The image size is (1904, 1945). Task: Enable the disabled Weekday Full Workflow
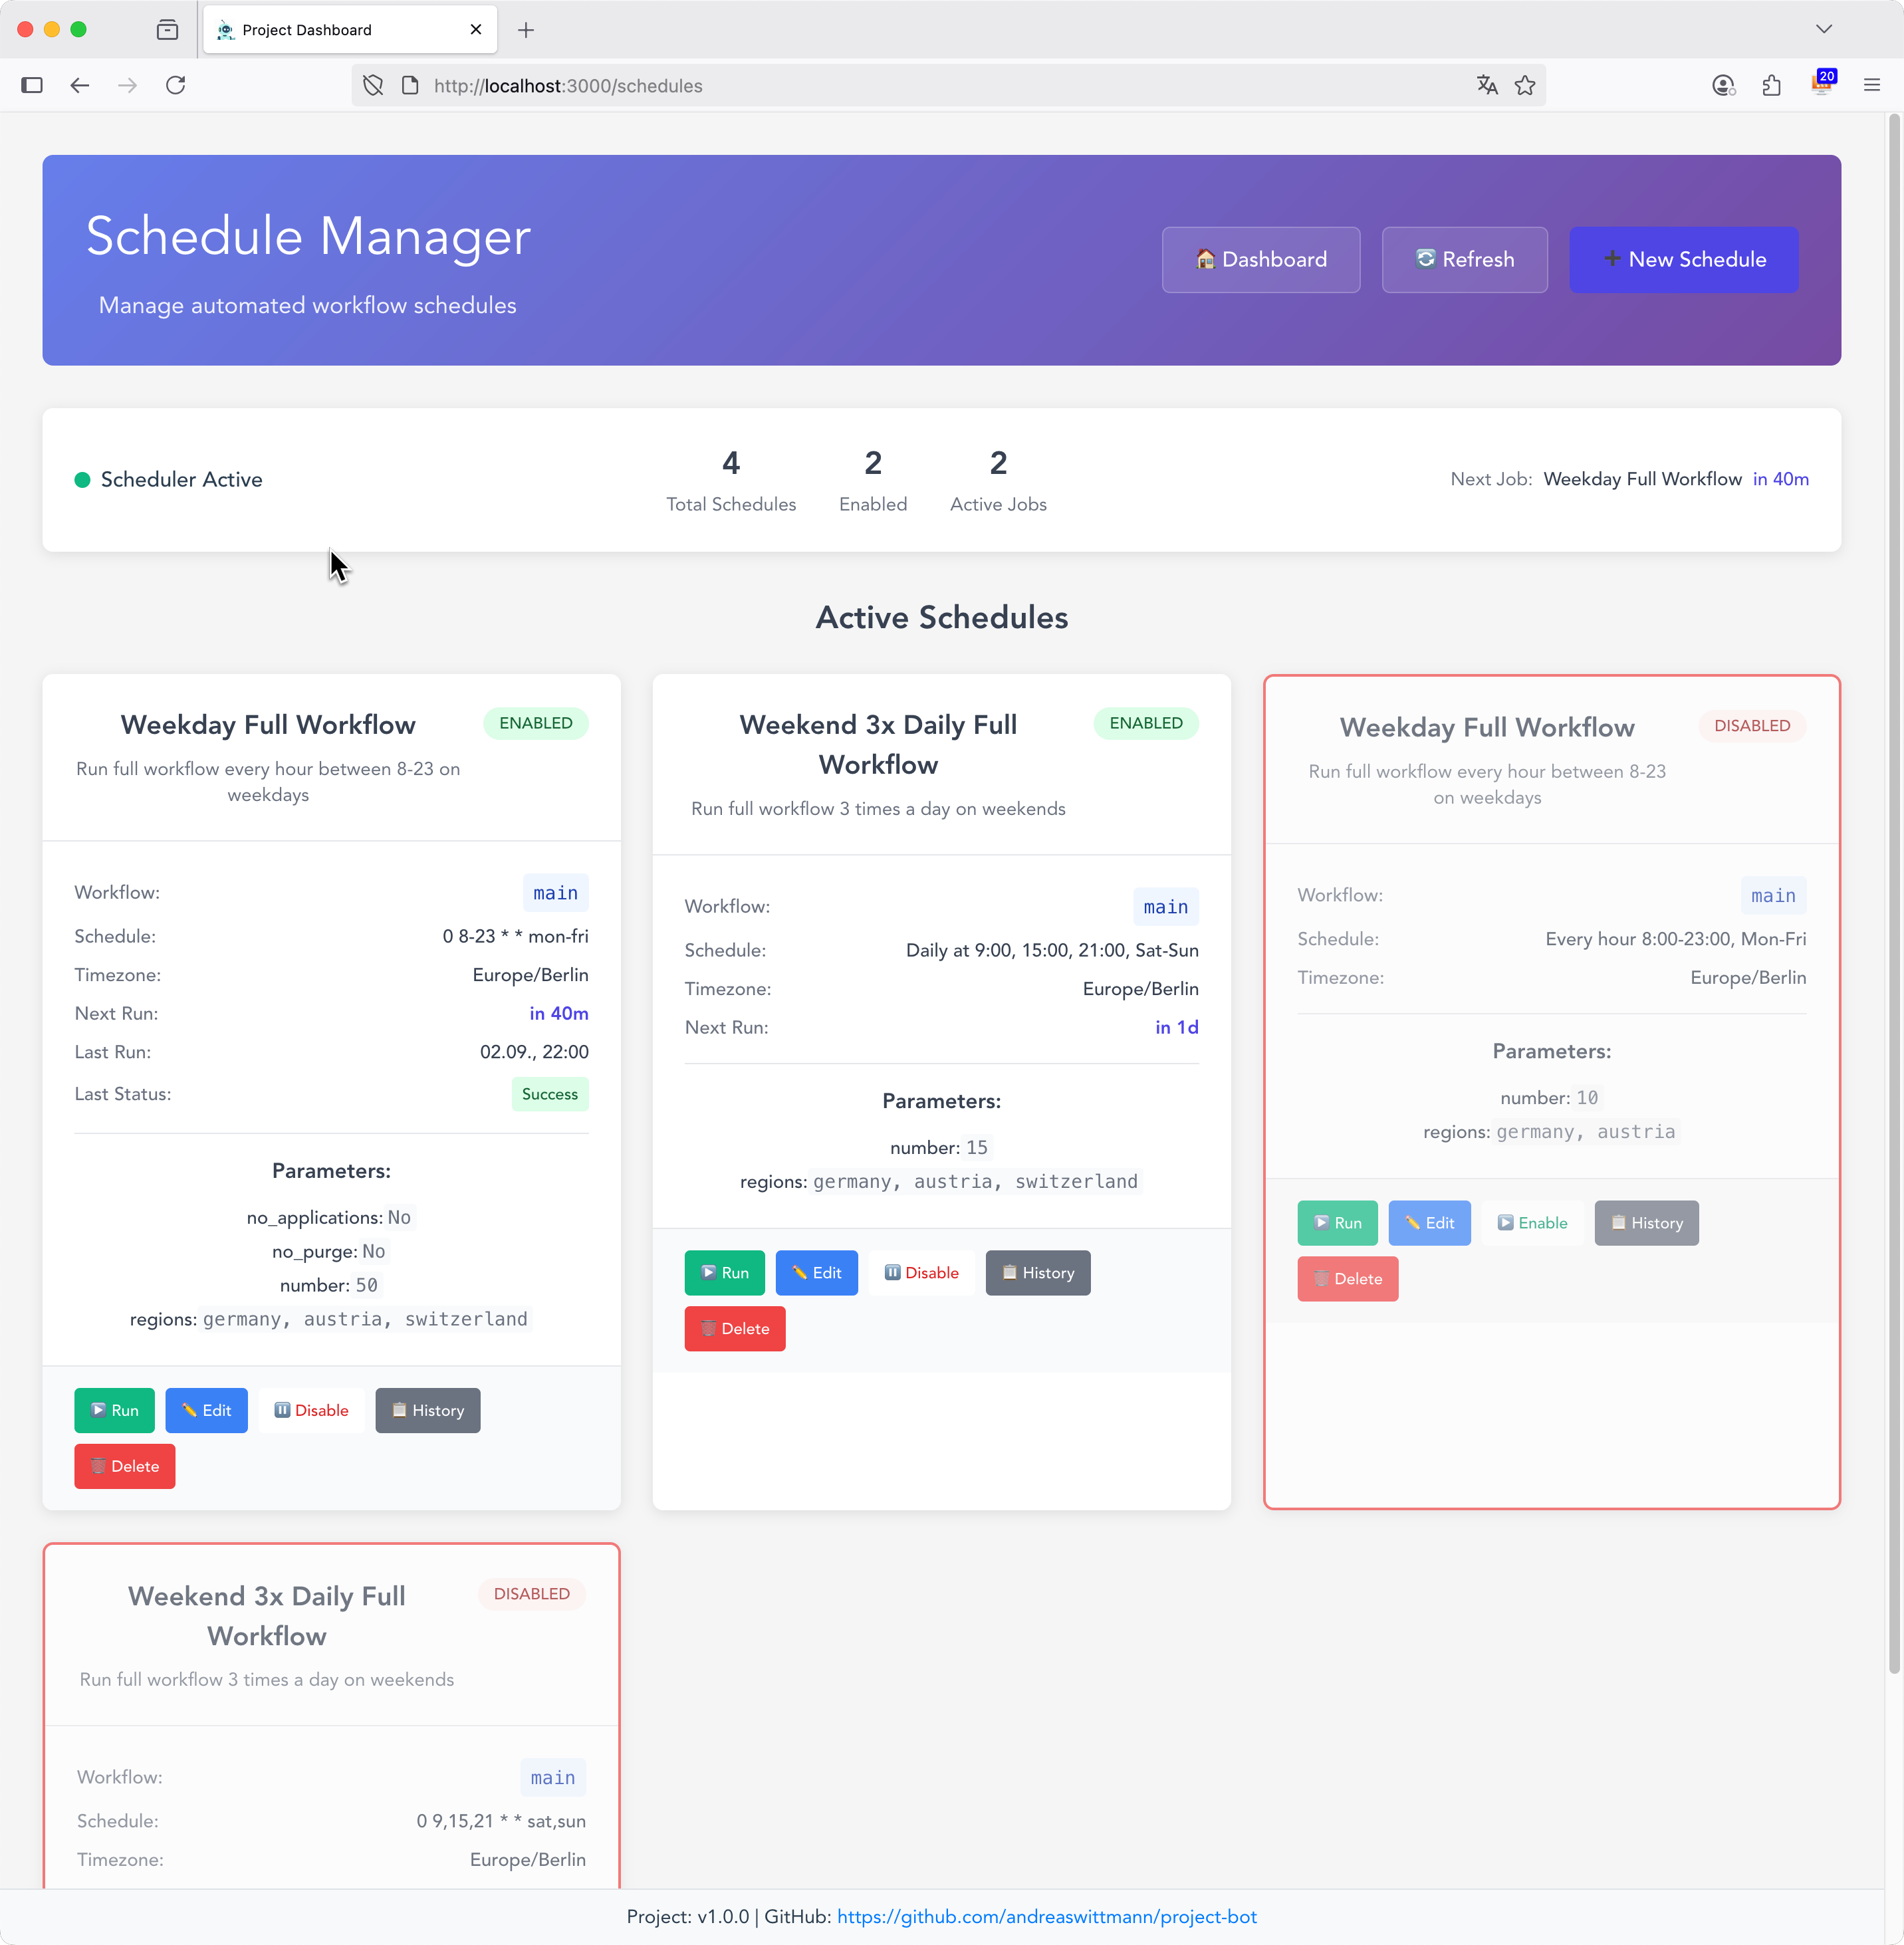pyautogui.click(x=1532, y=1223)
